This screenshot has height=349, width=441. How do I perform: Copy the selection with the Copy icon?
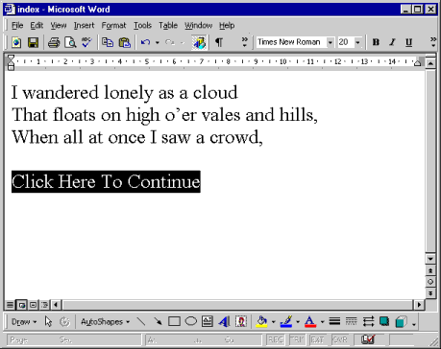pyautogui.click(x=108, y=42)
